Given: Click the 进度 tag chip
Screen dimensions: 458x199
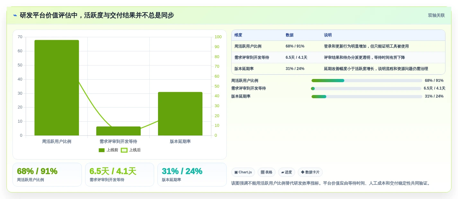Looking at the screenshot, I should (286, 172).
